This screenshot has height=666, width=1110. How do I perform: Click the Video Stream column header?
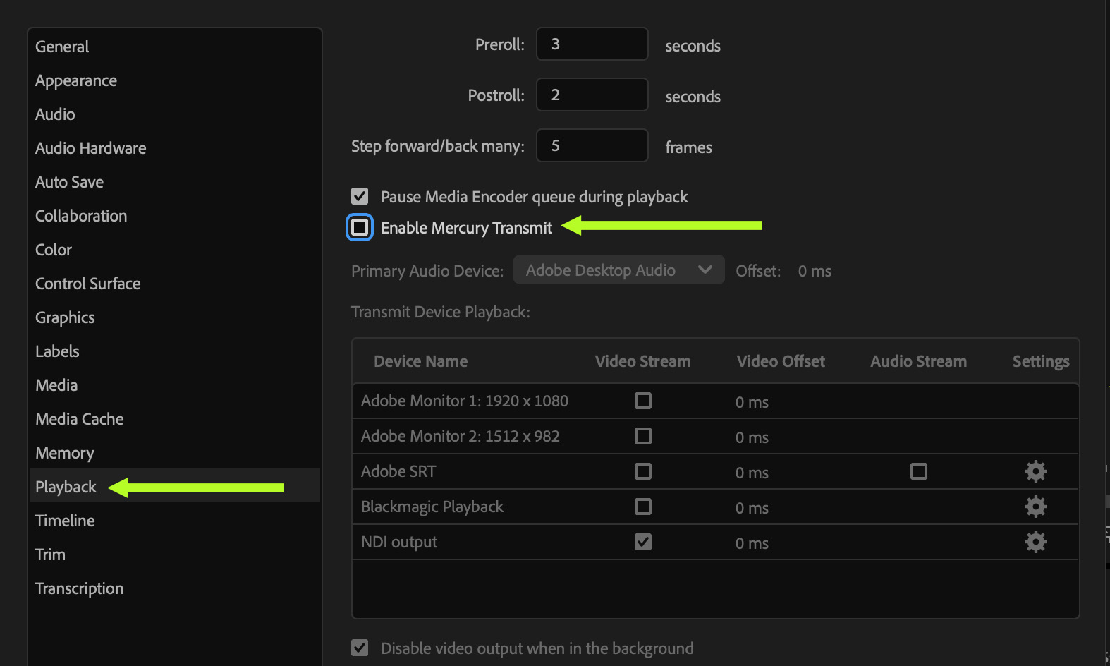pos(643,361)
